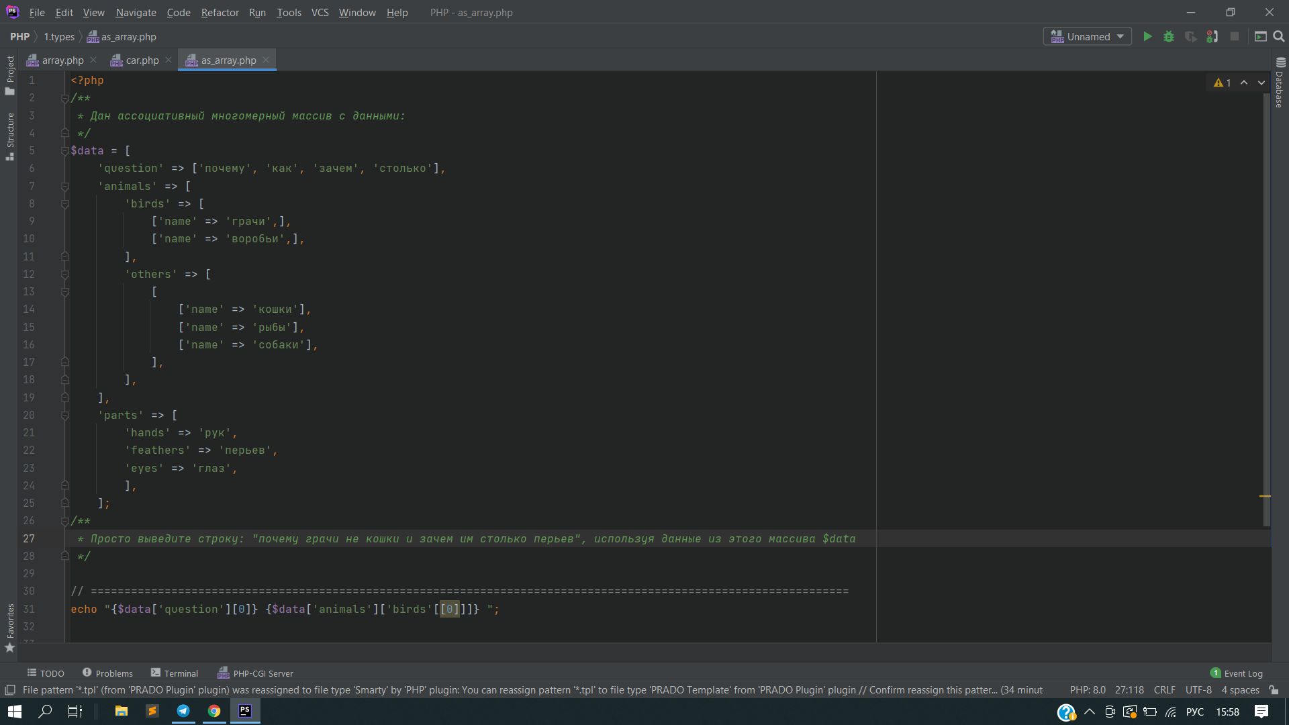Viewport: 1289px width, 725px height.
Task: Open the Search Everywhere magnifier icon
Action: (1279, 37)
